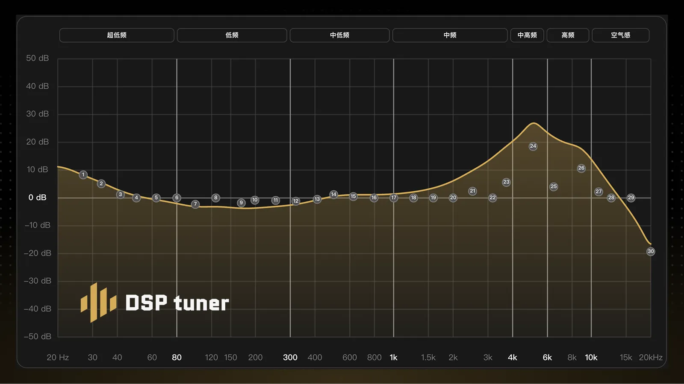Select EQ node 25
Image resolution: width=684 pixels, height=384 pixels.
pos(554,186)
